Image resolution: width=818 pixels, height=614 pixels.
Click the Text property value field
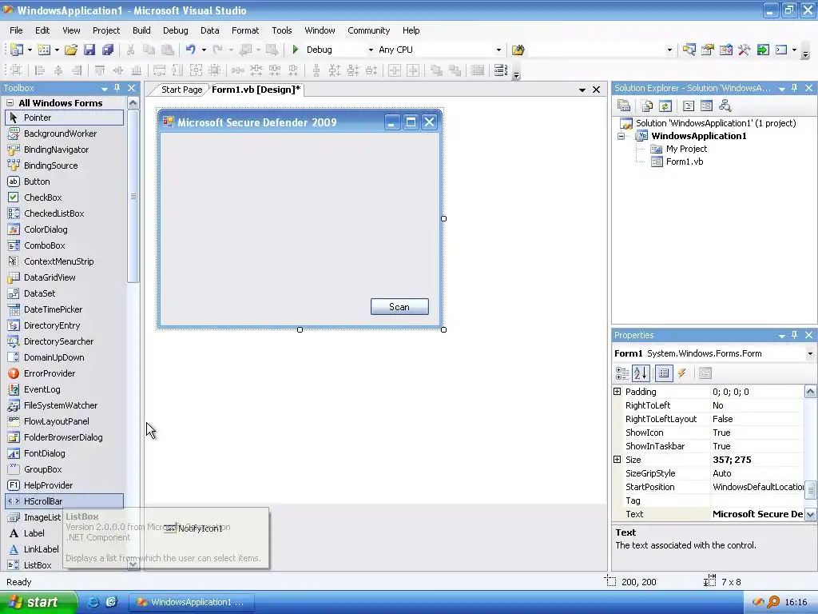click(757, 514)
